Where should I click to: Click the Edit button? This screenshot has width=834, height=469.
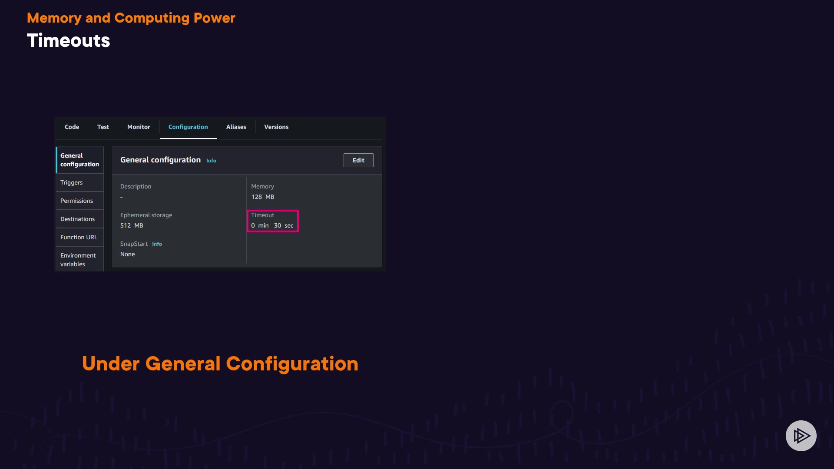click(358, 160)
